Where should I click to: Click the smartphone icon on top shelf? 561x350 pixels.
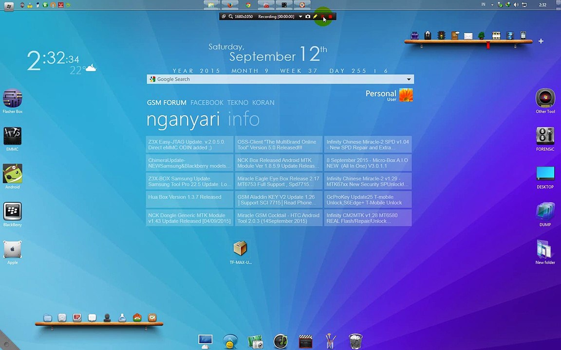click(x=523, y=35)
